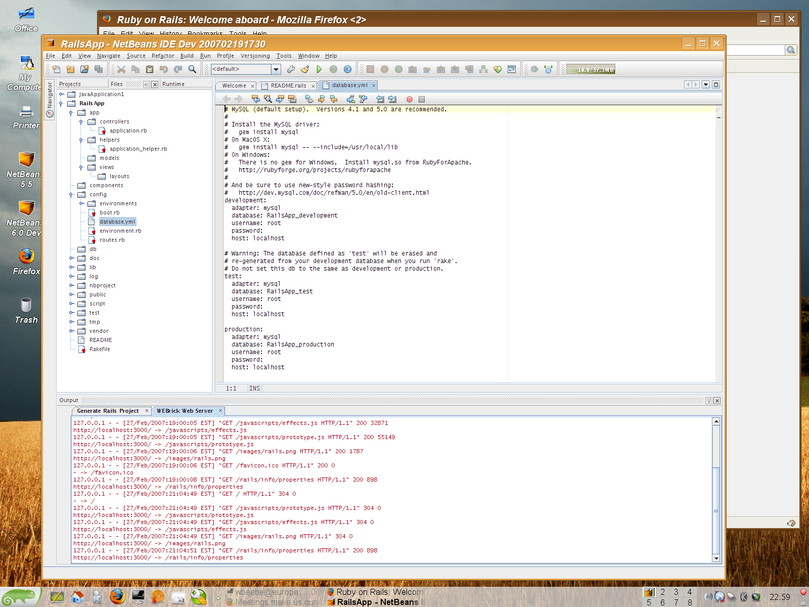
Task: Click the Find magnifier icon in main toolbar
Action: 192,69
